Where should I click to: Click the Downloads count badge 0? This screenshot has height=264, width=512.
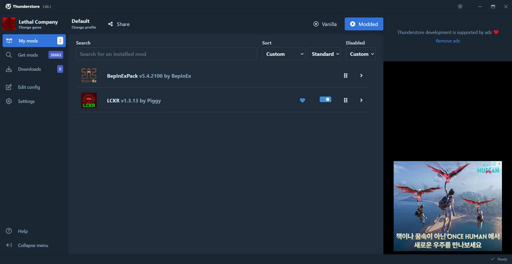[60, 69]
